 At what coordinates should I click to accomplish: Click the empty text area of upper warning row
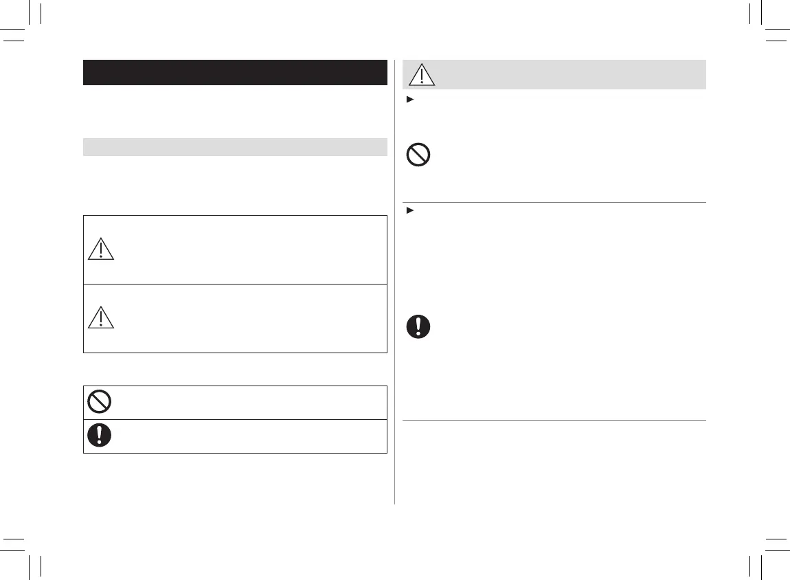[x=247, y=249]
